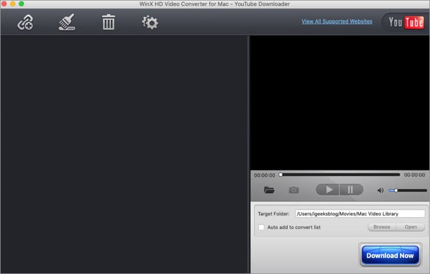Minimize window with yellow button
Viewport: 430px width, 274px height.
[13, 4]
